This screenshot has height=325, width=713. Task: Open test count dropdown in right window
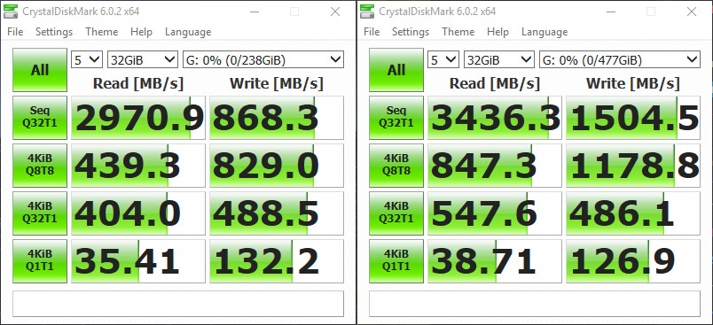(443, 59)
